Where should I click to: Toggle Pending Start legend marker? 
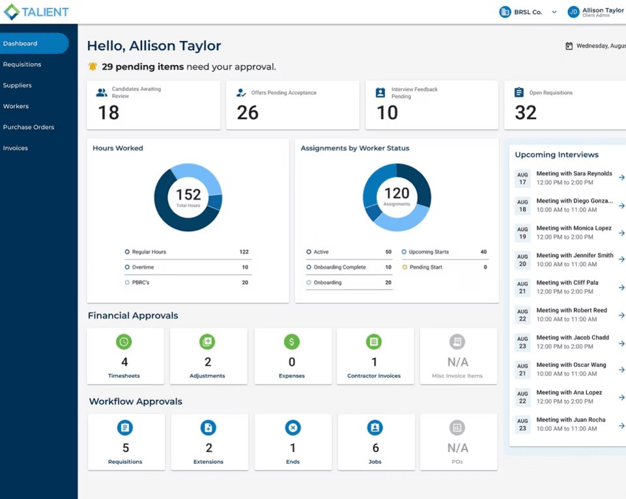(x=405, y=267)
